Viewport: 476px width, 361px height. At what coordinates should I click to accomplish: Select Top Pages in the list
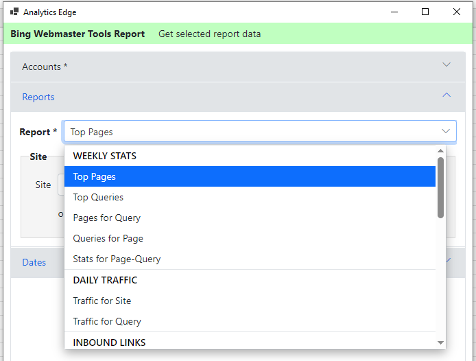pos(250,176)
